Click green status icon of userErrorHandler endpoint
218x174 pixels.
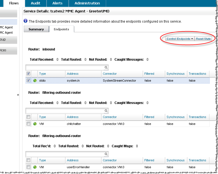pyautogui.click(x=35, y=167)
